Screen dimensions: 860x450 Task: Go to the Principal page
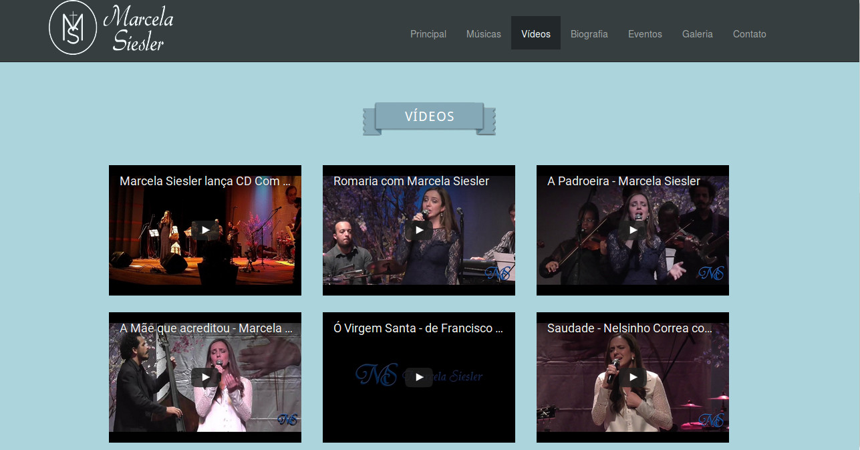[x=428, y=33]
